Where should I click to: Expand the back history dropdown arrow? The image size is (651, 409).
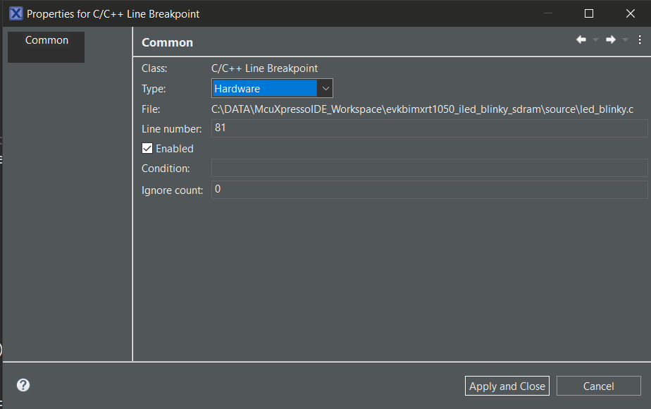pos(595,40)
